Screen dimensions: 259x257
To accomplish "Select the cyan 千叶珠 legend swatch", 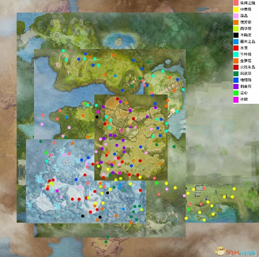I will [x=236, y=55].
